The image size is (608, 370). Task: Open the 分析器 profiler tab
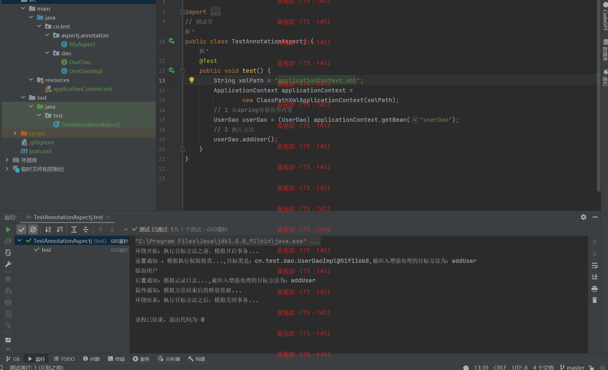click(x=169, y=359)
